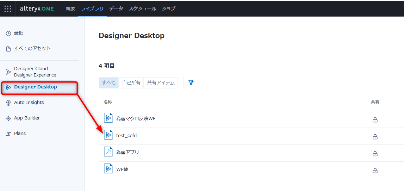Screen dimensions: 404x191
Task: Click the lock icon for 為替アプリ
Action: [x=375, y=154]
